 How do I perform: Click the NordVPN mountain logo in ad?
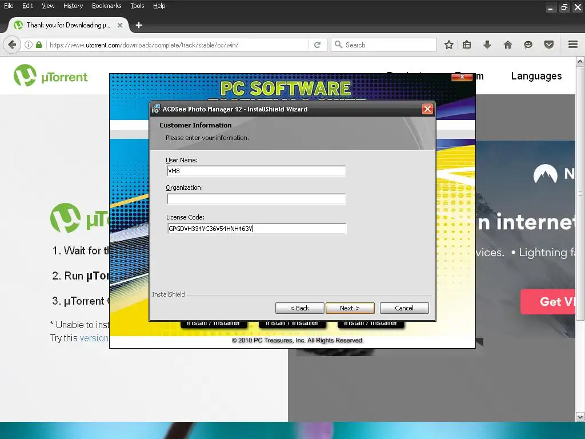(545, 174)
